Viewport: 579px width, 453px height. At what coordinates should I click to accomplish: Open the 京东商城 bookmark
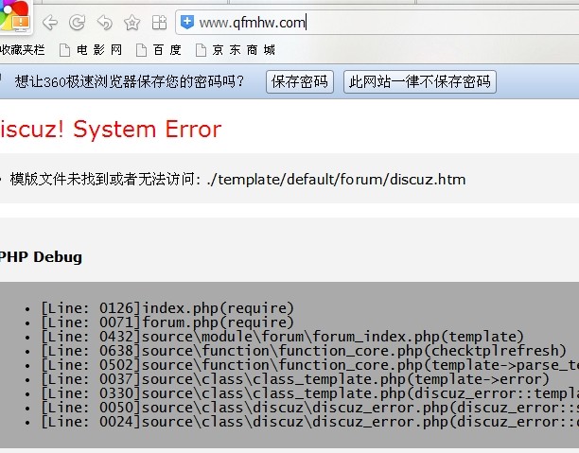pyautogui.click(x=236, y=50)
